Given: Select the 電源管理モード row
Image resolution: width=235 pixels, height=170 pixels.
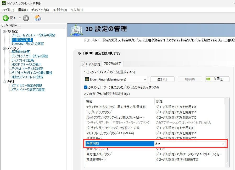Looking at the screenshot, I should 155,159.
